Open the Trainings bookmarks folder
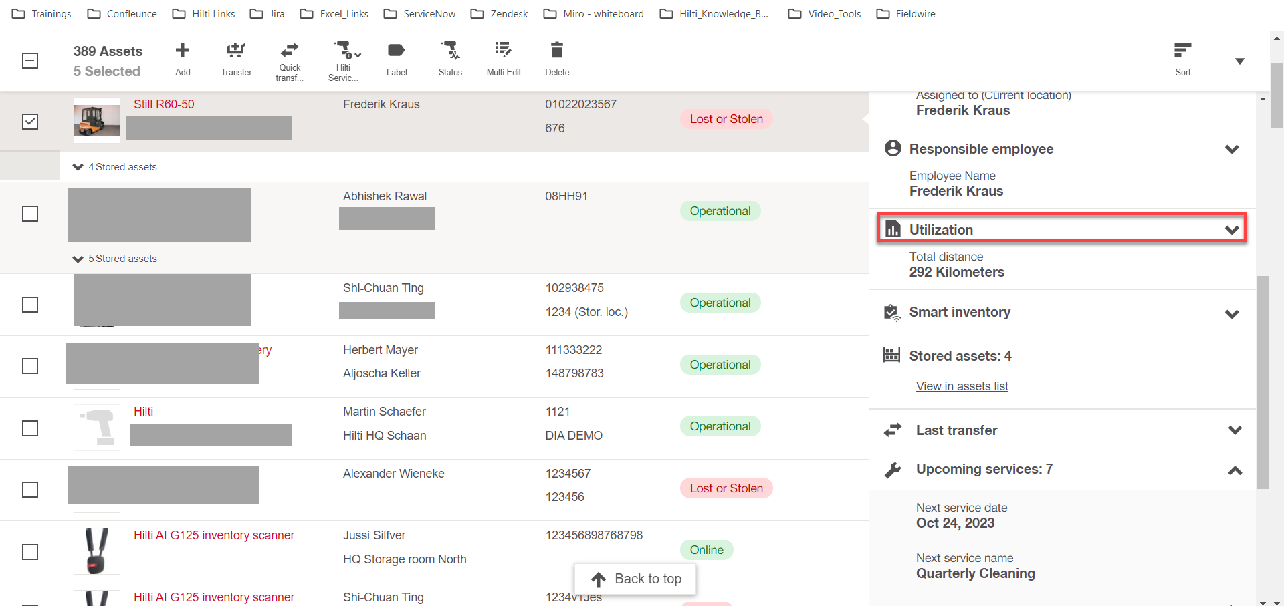This screenshot has height=606, width=1284. 42,13
